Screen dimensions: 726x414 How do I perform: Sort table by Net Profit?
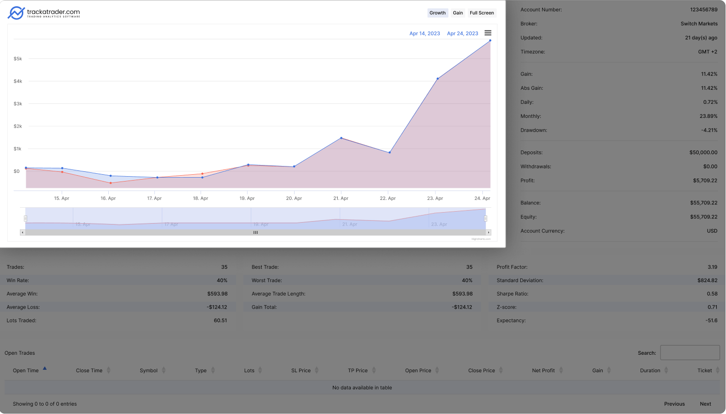point(543,370)
